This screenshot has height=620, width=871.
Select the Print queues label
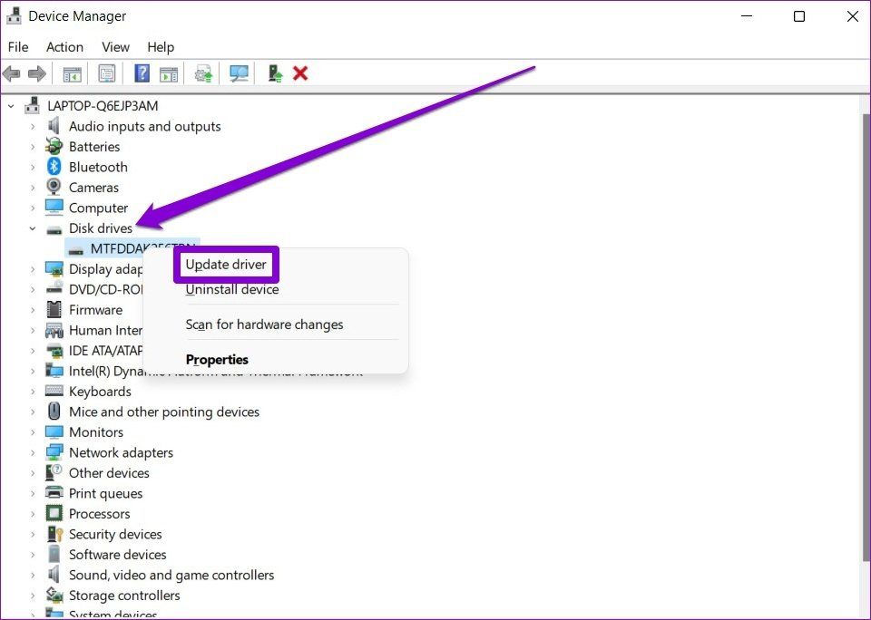coord(105,493)
